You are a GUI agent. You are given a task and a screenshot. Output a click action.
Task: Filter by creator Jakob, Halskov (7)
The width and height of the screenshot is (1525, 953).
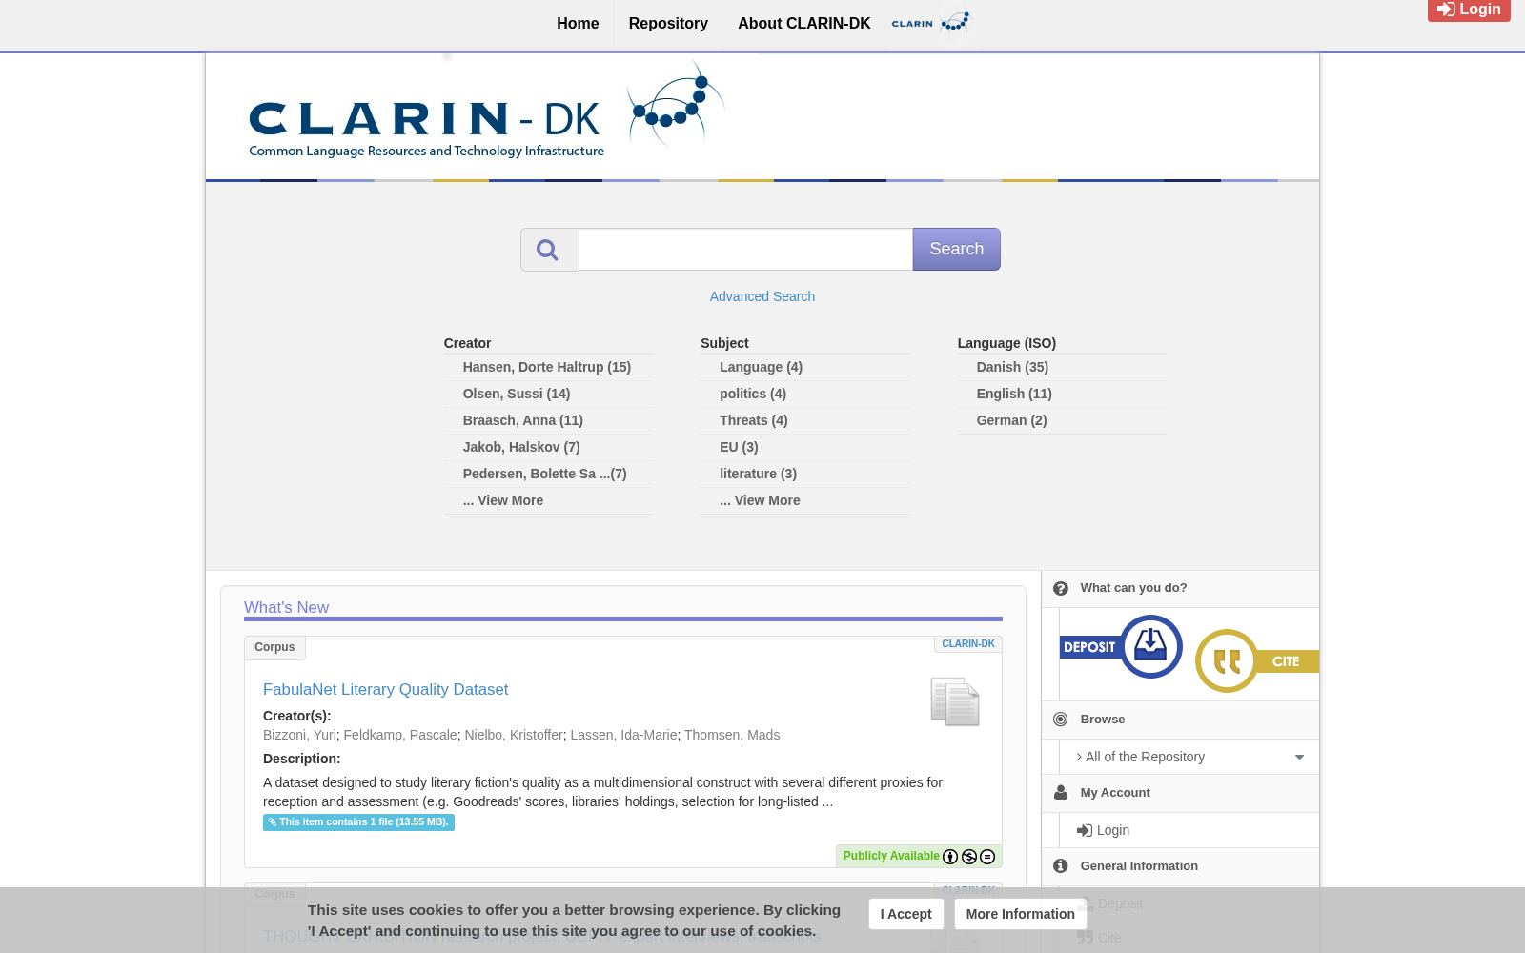click(x=521, y=447)
